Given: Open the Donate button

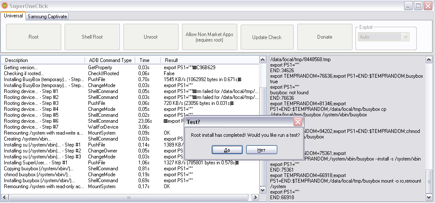Looking at the screenshot, I should point(324,37).
